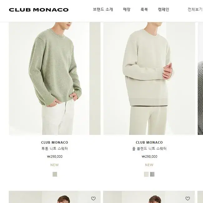Add bottom-left product to wishlist via heart

93,198
